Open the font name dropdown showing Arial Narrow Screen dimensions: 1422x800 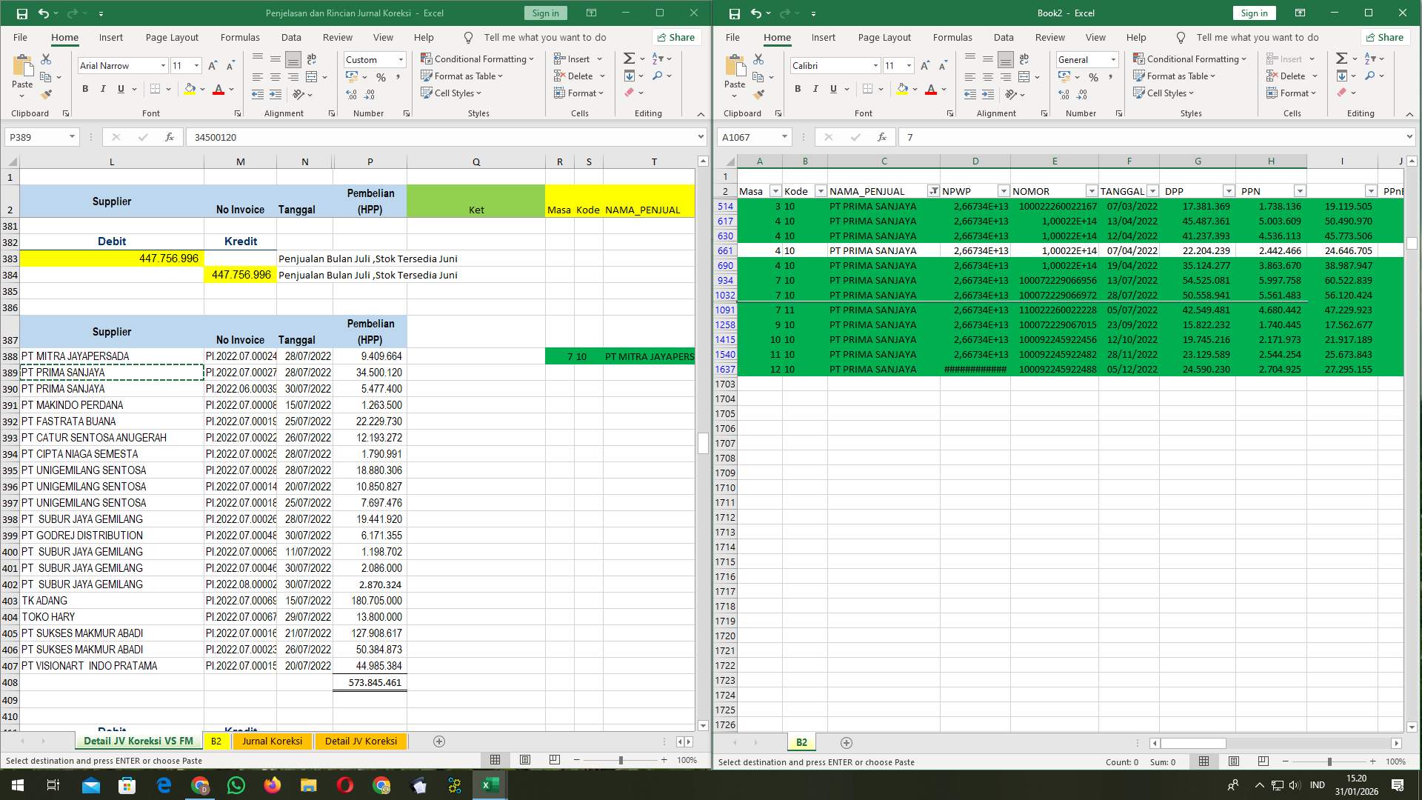164,65
